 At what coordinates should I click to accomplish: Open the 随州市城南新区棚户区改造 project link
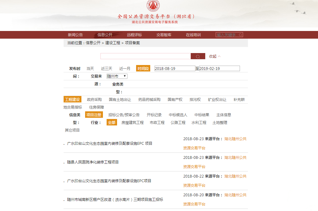tap(115, 200)
